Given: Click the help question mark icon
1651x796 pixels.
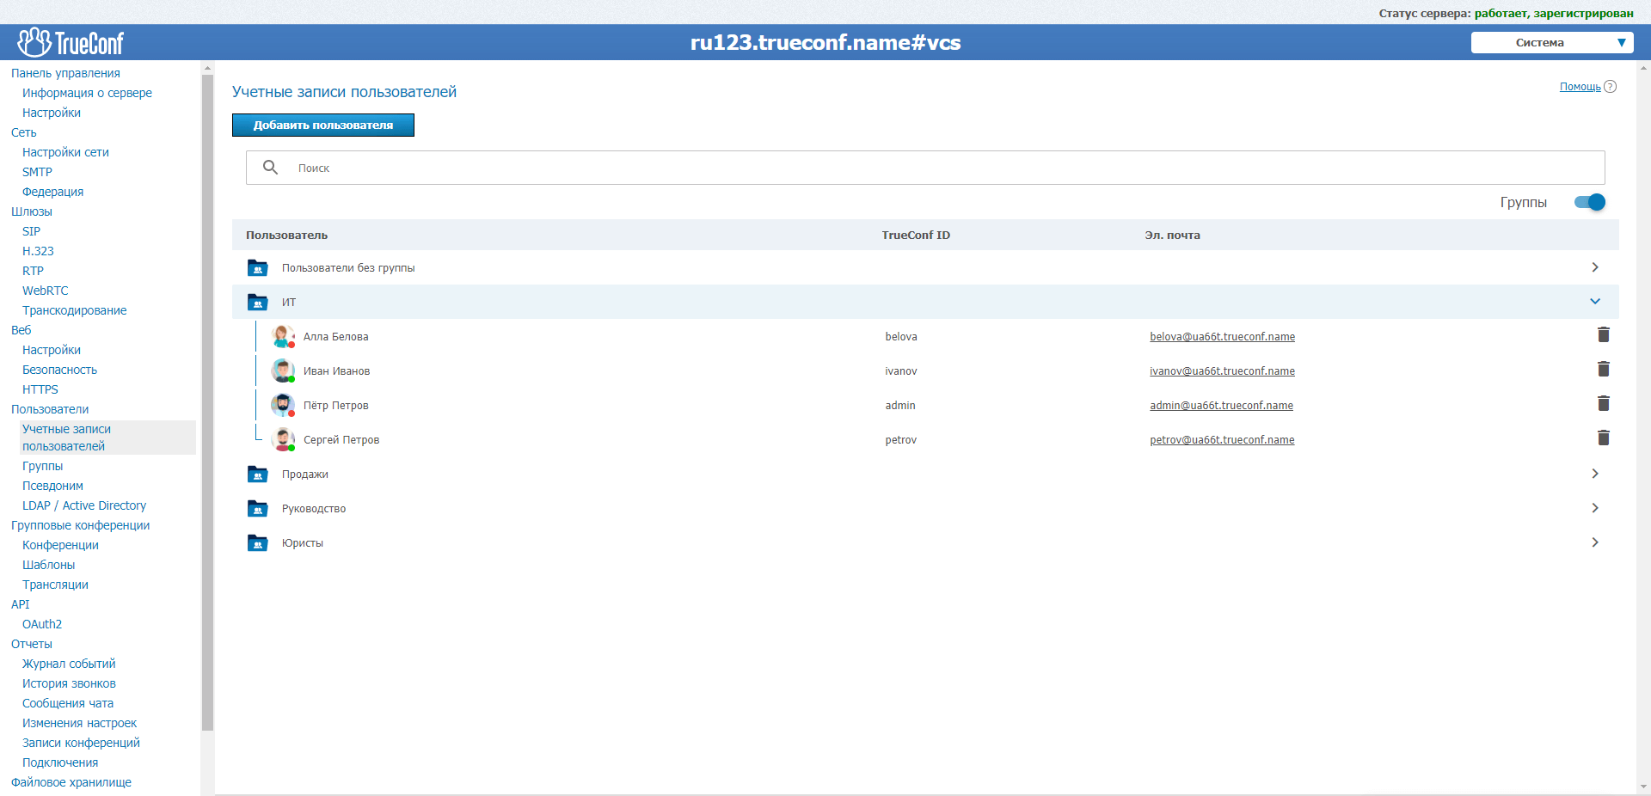Looking at the screenshot, I should pyautogui.click(x=1611, y=87).
